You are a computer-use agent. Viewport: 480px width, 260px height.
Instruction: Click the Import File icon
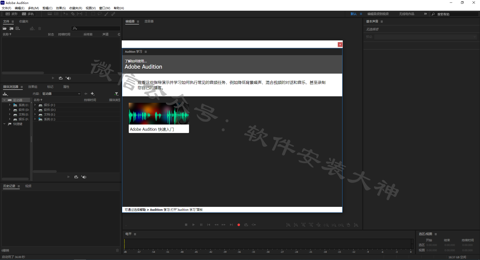[11, 28]
